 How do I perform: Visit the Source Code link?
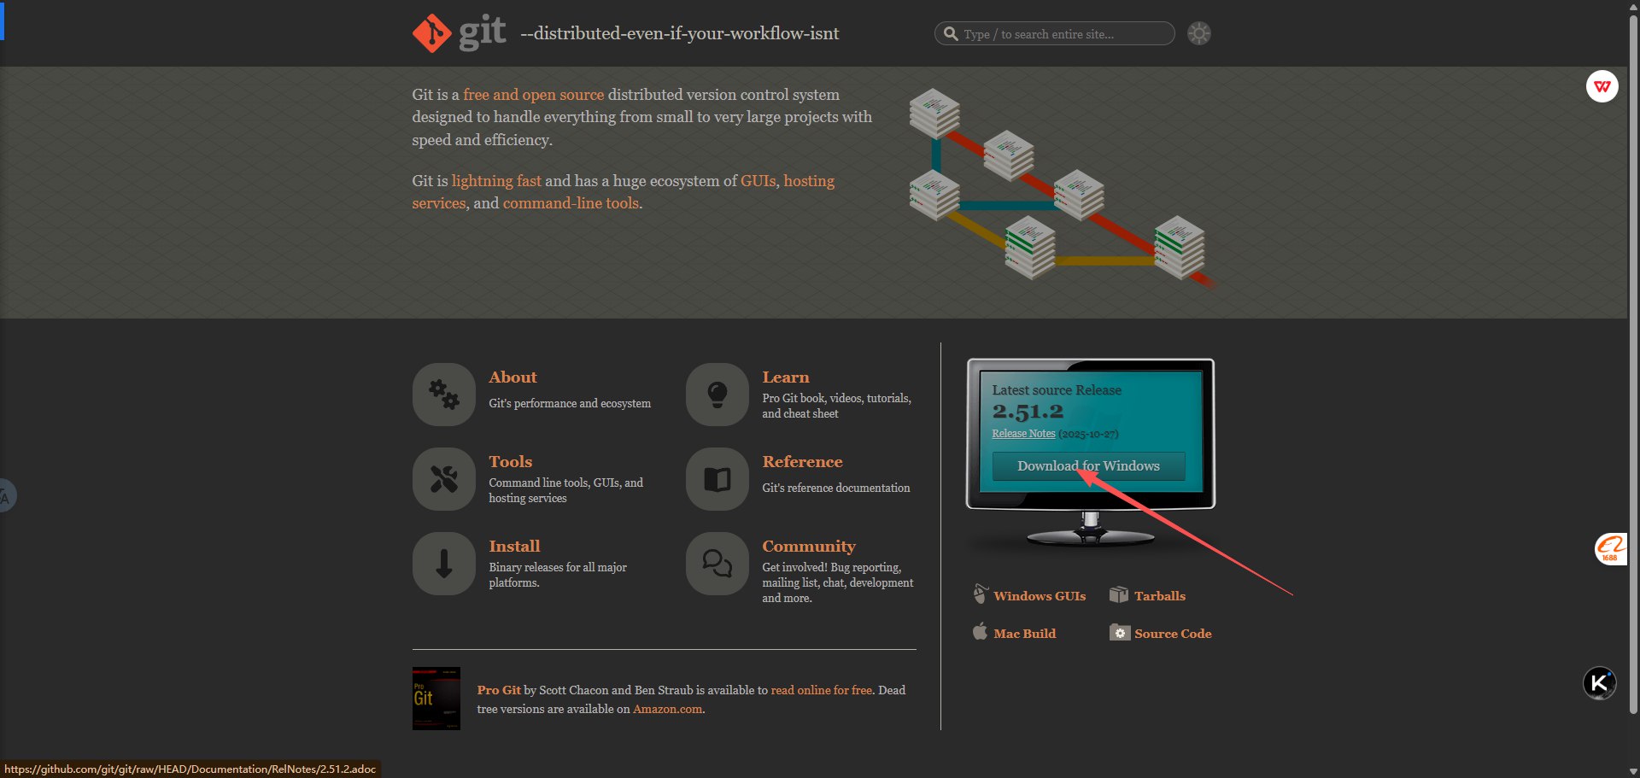coord(1172,634)
